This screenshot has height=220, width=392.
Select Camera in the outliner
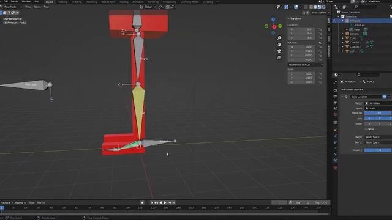354,34
